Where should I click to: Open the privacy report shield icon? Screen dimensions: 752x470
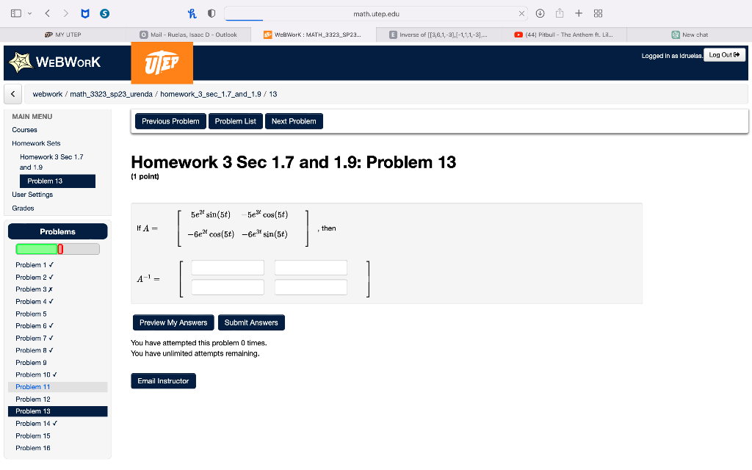211,13
